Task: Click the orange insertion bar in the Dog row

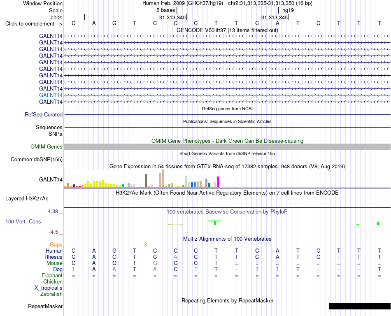Action: 146,269
